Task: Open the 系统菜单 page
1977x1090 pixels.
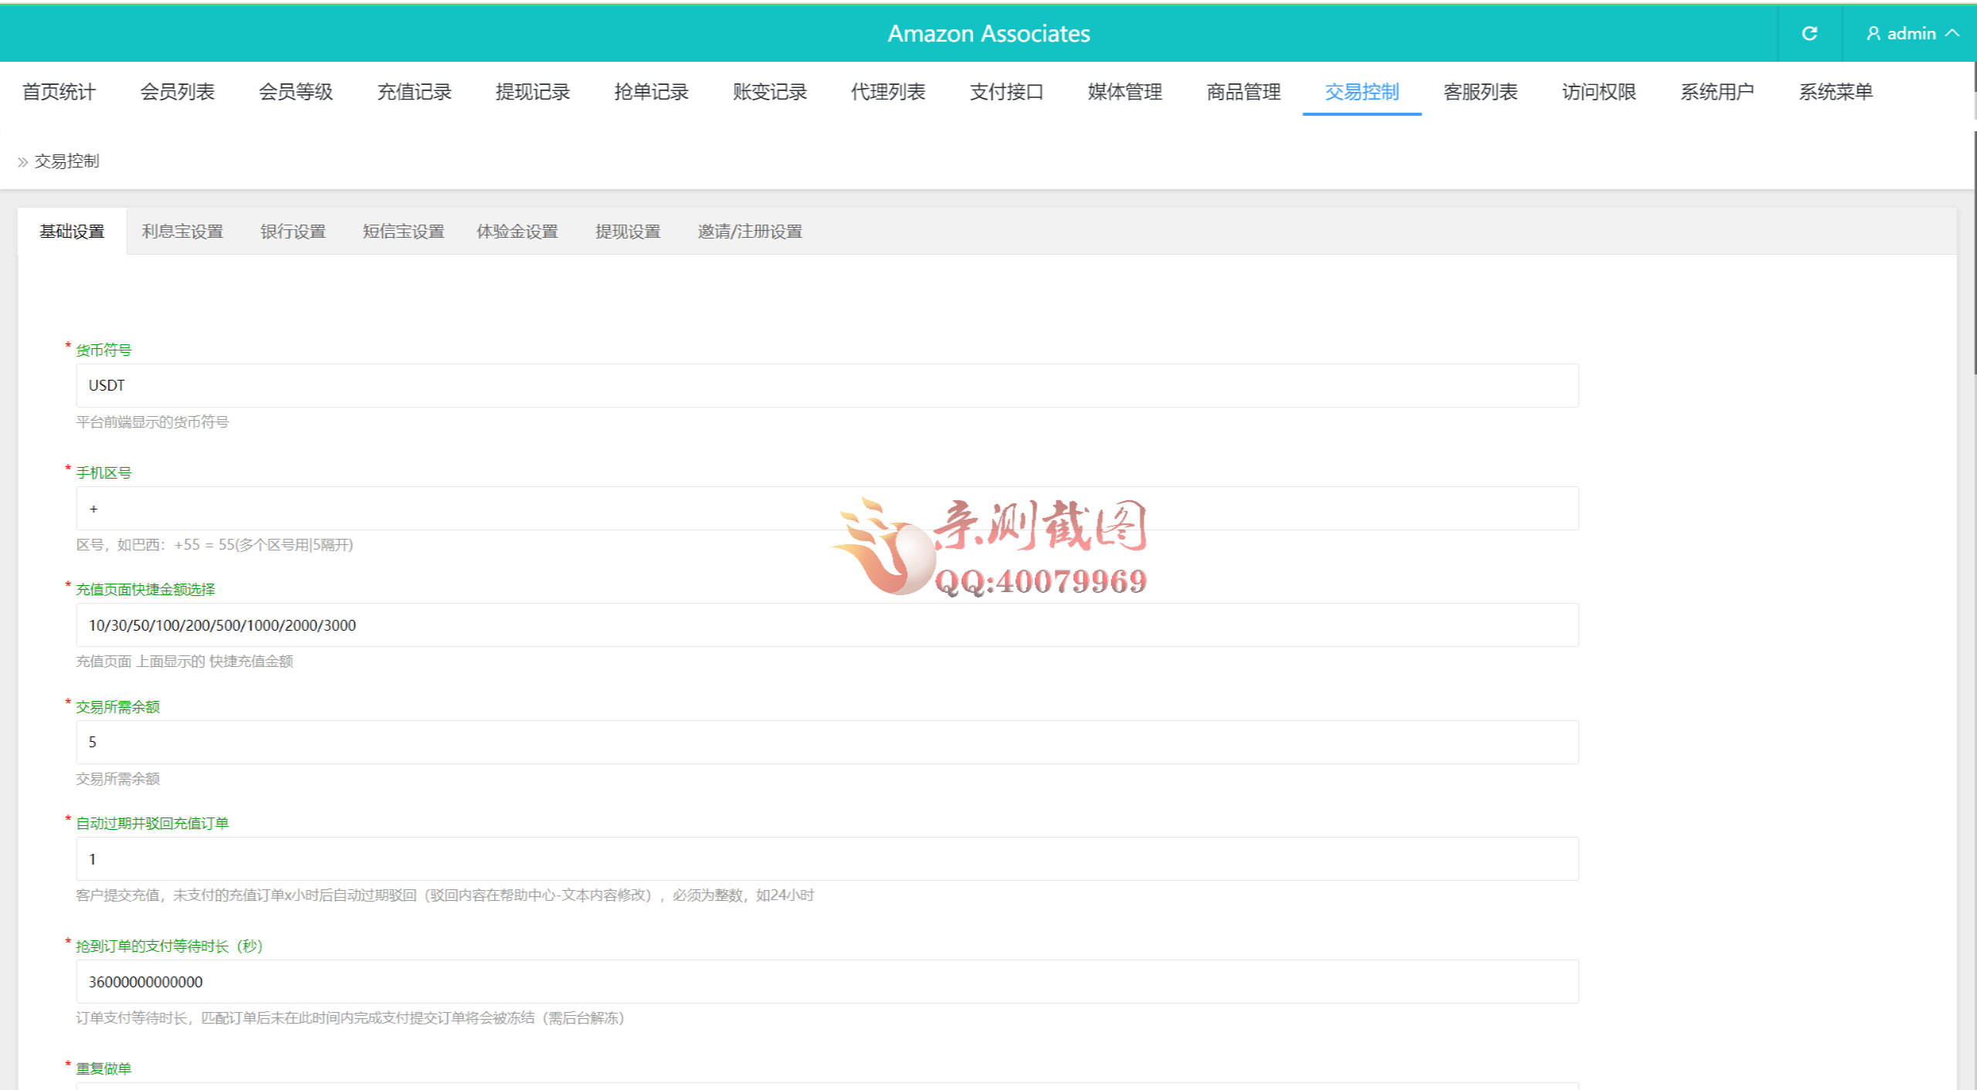Action: coord(1836,92)
